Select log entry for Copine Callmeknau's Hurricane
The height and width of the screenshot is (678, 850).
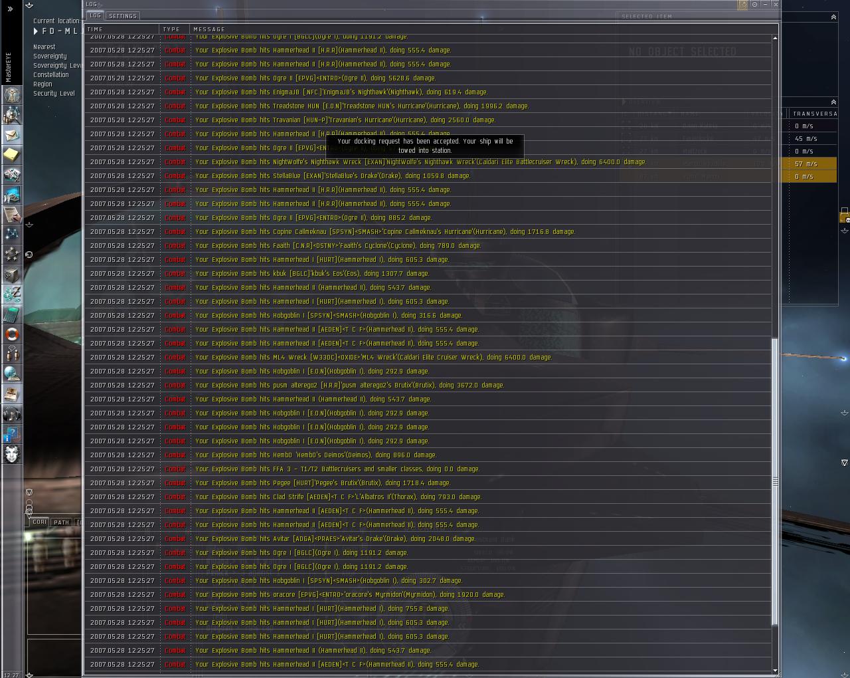coord(429,231)
